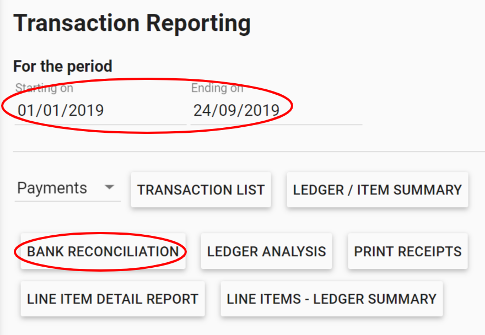The image size is (485, 335).
Task: Click the red oval outline around the dates
Action: (148, 79)
